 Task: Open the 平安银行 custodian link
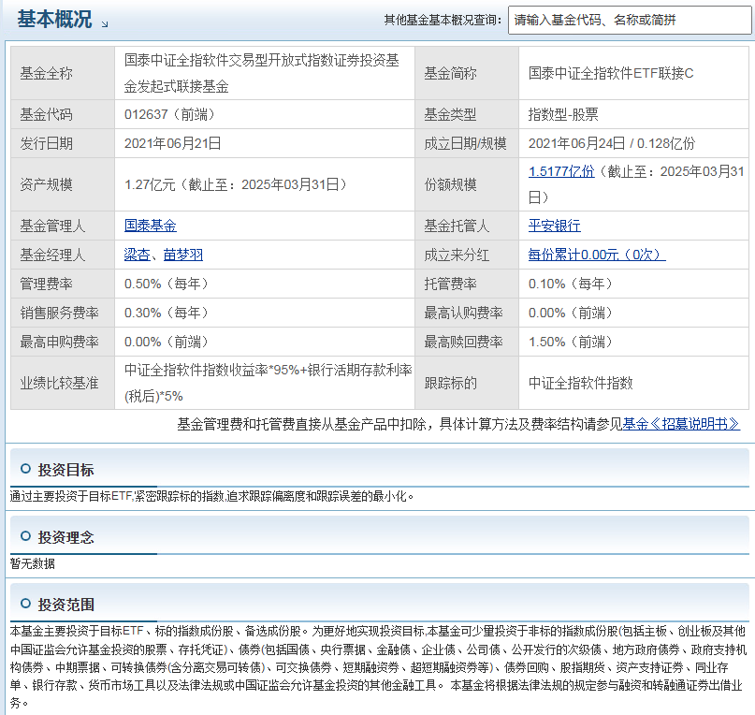[x=554, y=226]
